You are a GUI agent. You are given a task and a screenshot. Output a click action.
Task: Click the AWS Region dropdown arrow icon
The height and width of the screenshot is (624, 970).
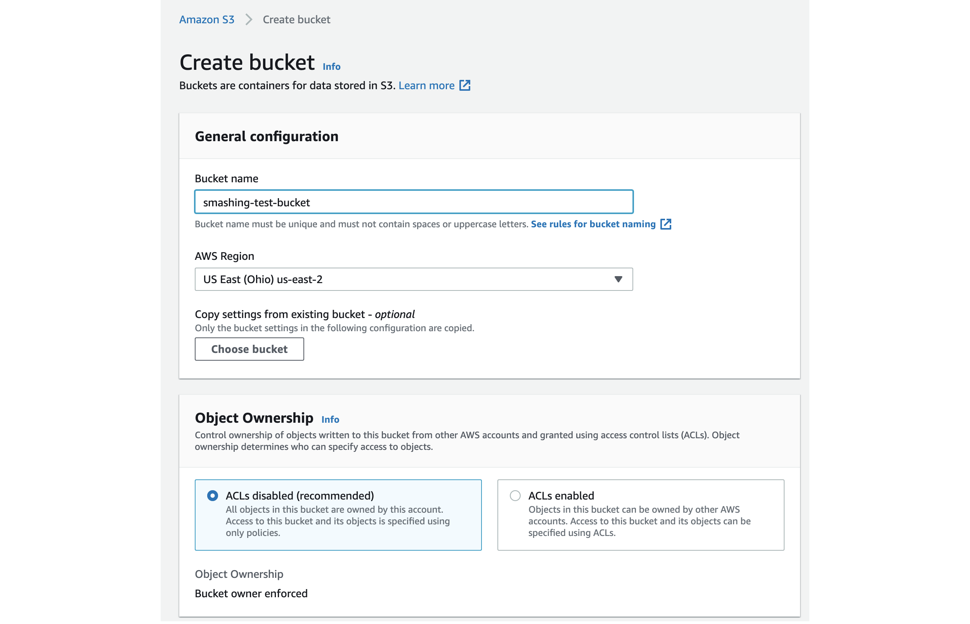pyautogui.click(x=618, y=279)
